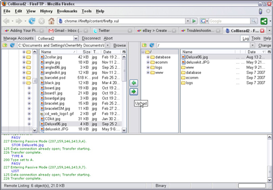Screen dimensions: 273x190
Task: Select cd_web_logo1.gif in the local list
Action: click(81, 114)
